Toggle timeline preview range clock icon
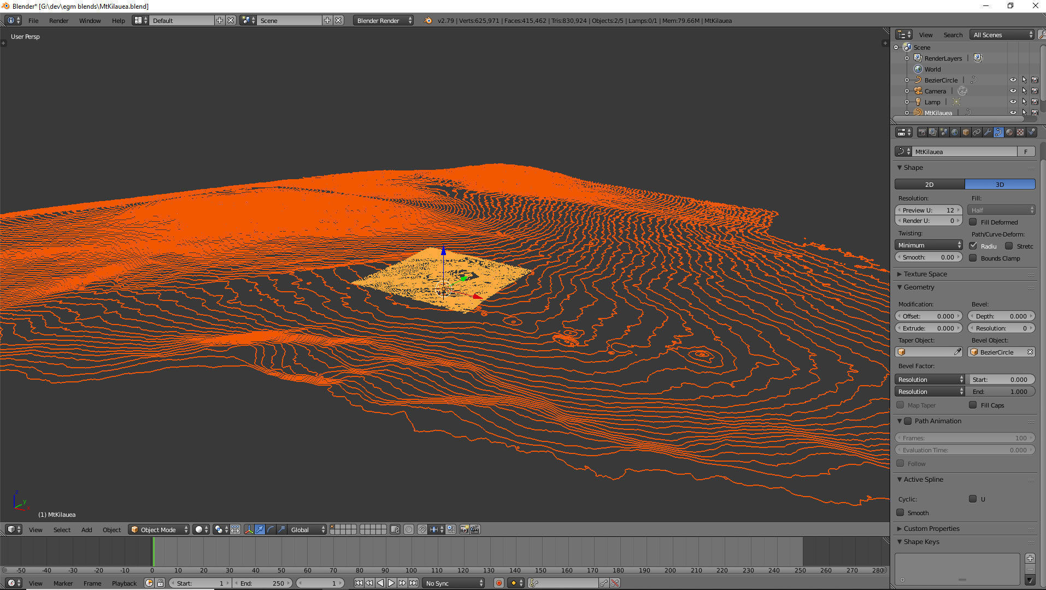Image resolution: width=1046 pixels, height=590 pixels. [149, 583]
